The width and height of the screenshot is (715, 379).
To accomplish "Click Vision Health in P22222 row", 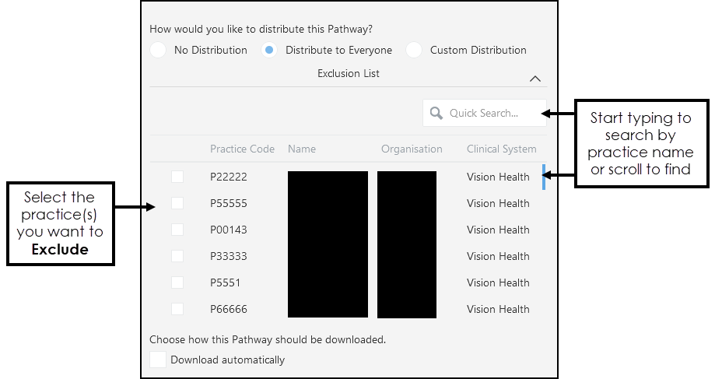I will pos(498,177).
